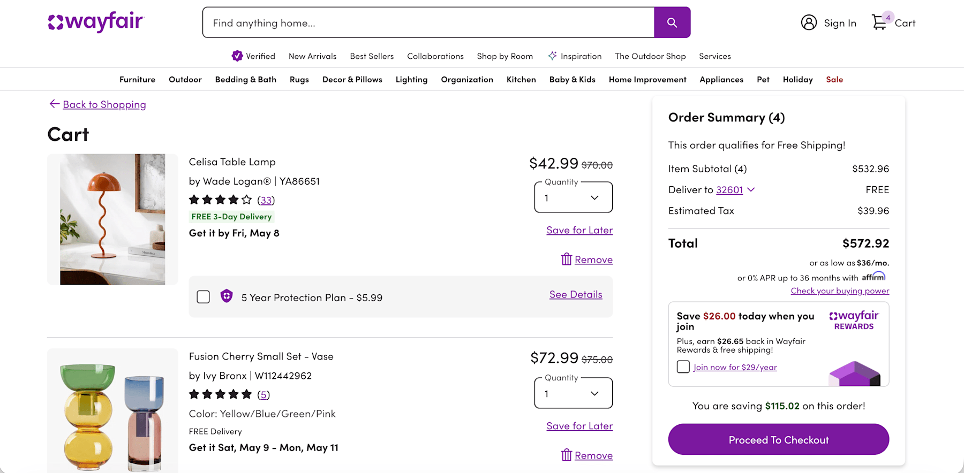The image size is (964, 473).
Task: Click the star rating for Celisa Table Lamp
Action: [220, 200]
